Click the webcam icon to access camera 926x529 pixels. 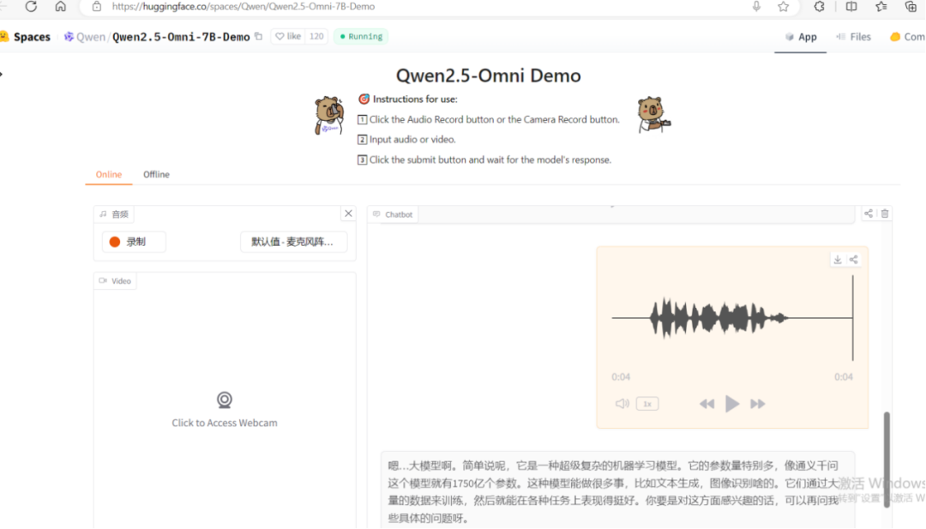tap(225, 400)
